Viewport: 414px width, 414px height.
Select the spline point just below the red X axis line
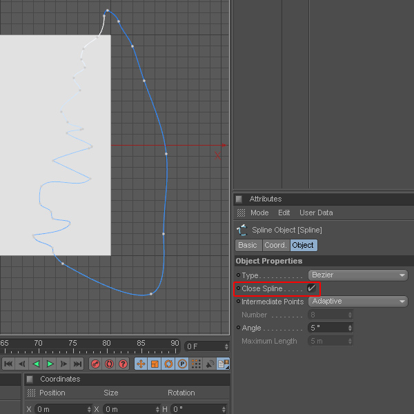tap(166, 154)
